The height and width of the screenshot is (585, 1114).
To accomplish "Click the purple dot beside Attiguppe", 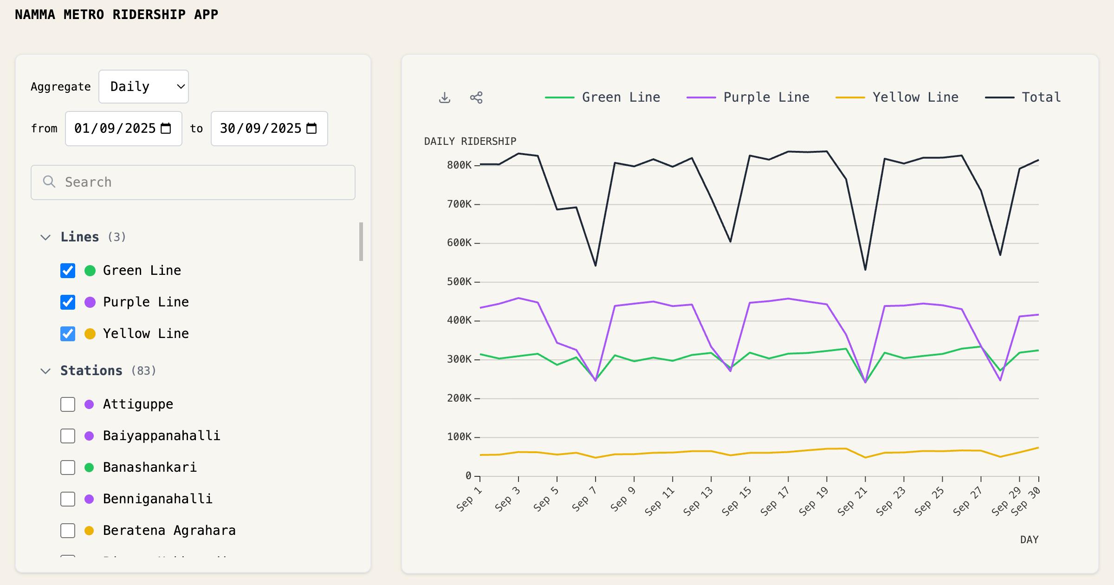I will pos(90,404).
